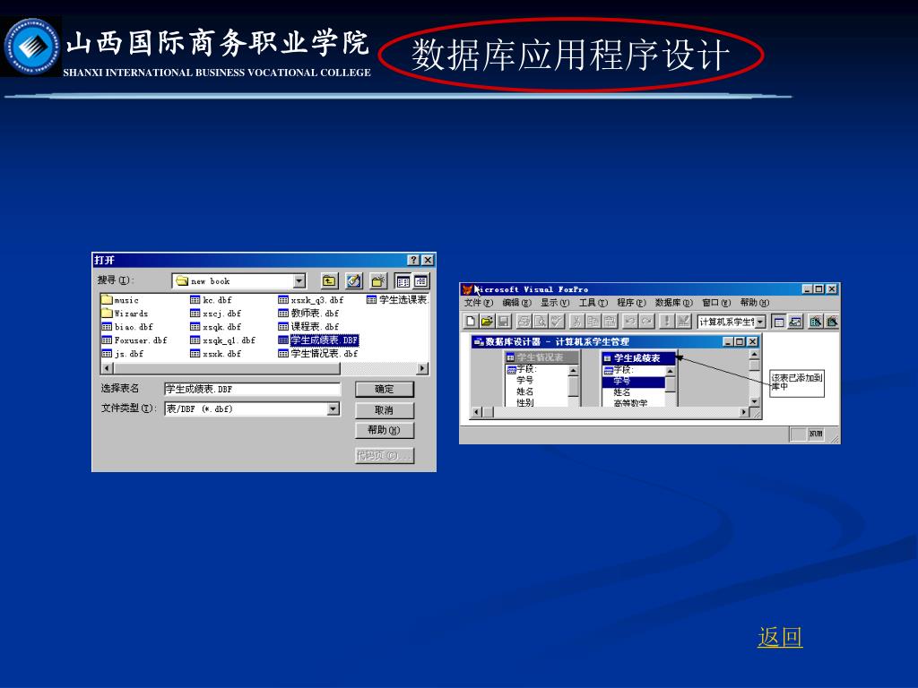Select the Wizards folder in file list

[125, 314]
